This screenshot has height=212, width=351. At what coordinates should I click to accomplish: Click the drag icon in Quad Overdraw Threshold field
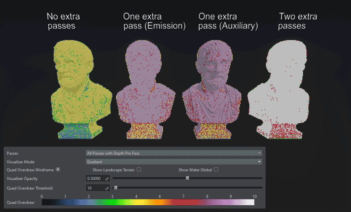click(x=107, y=188)
